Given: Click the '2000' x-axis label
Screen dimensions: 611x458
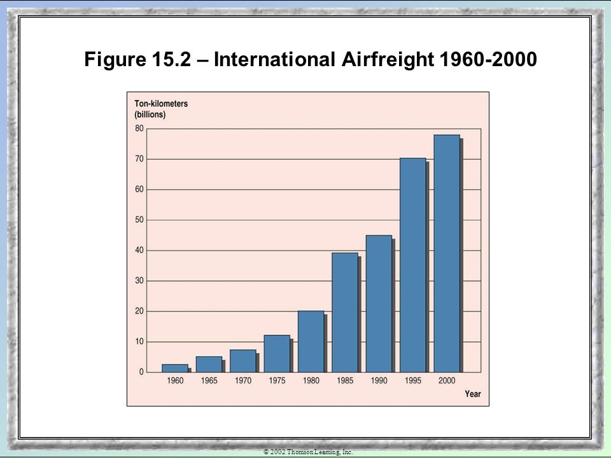Looking at the screenshot, I should click(x=447, y=380).
